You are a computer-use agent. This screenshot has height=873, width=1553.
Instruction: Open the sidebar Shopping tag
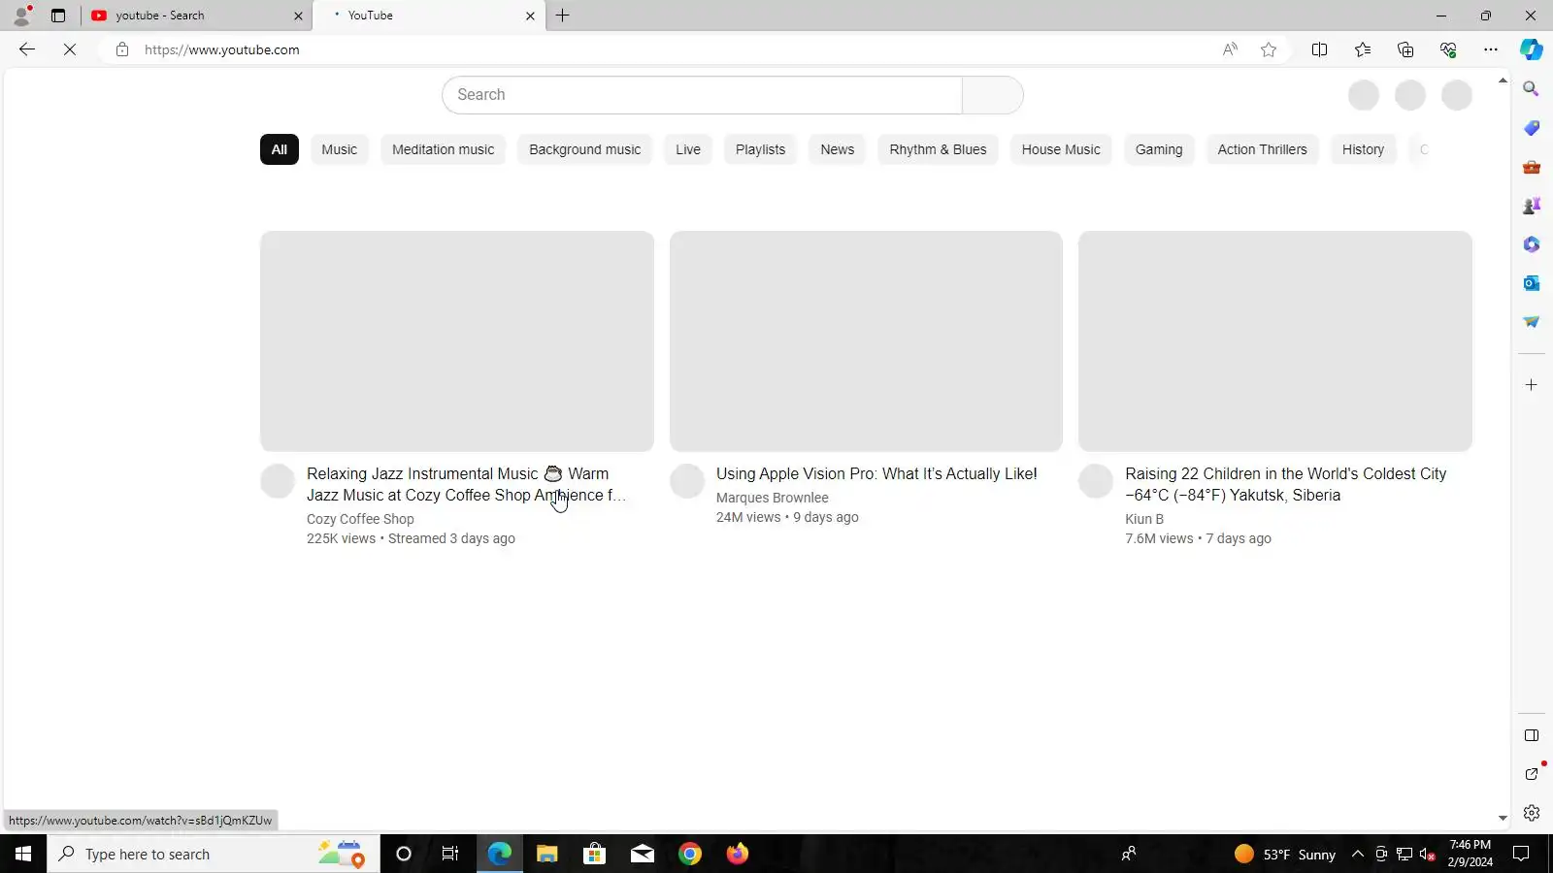tap(1532, 128)
